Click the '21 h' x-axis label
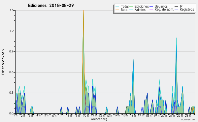Image resolution: width=198 pixels, height=122 pixels. click(172, 115)
